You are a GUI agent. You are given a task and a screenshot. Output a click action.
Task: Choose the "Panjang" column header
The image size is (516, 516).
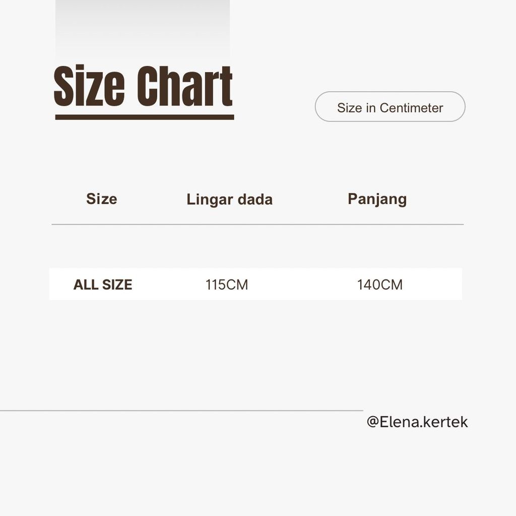coord(377,199)
